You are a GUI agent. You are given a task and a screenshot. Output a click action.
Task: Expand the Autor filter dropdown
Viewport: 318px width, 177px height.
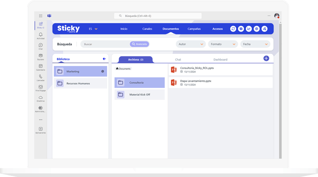point(190,44)
